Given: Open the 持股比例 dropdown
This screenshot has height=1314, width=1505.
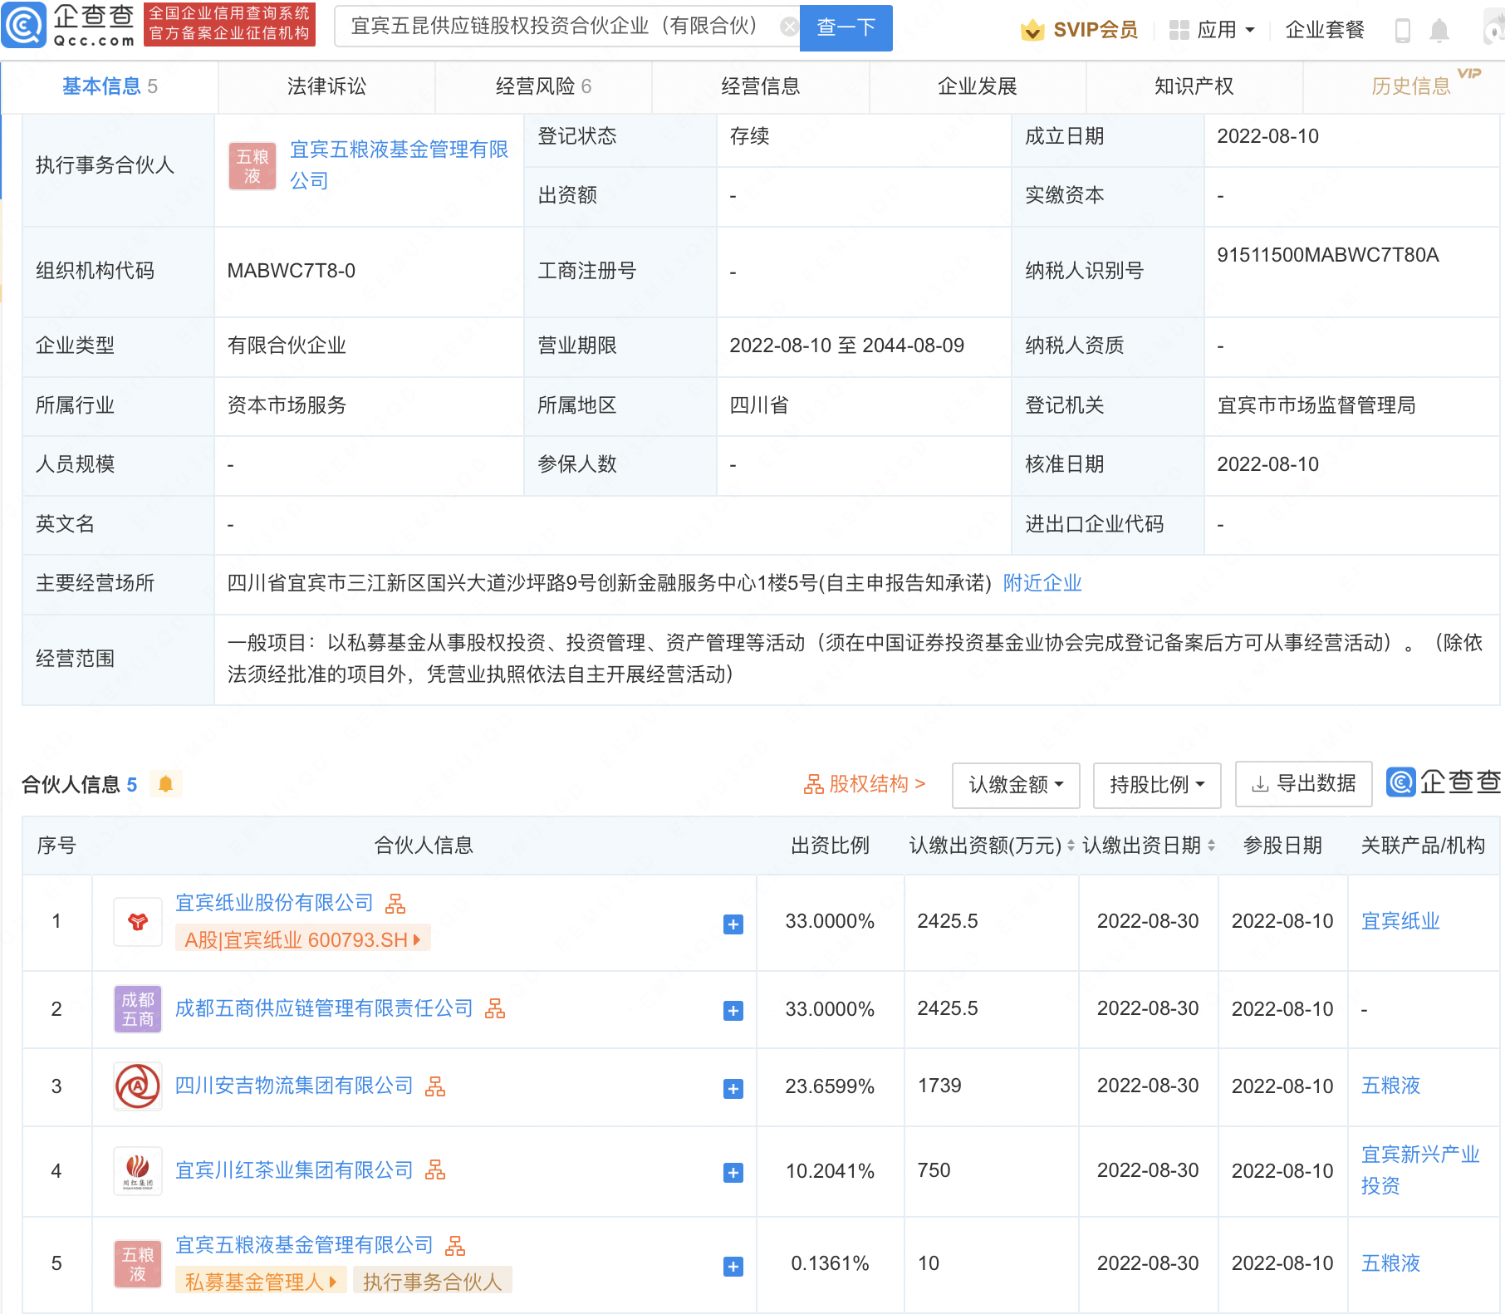Looking at the screenshot, I should pos(1157,785).
